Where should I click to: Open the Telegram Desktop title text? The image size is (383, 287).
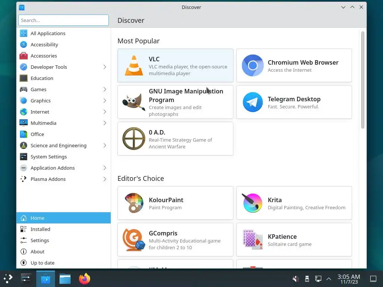coord(294,99)
